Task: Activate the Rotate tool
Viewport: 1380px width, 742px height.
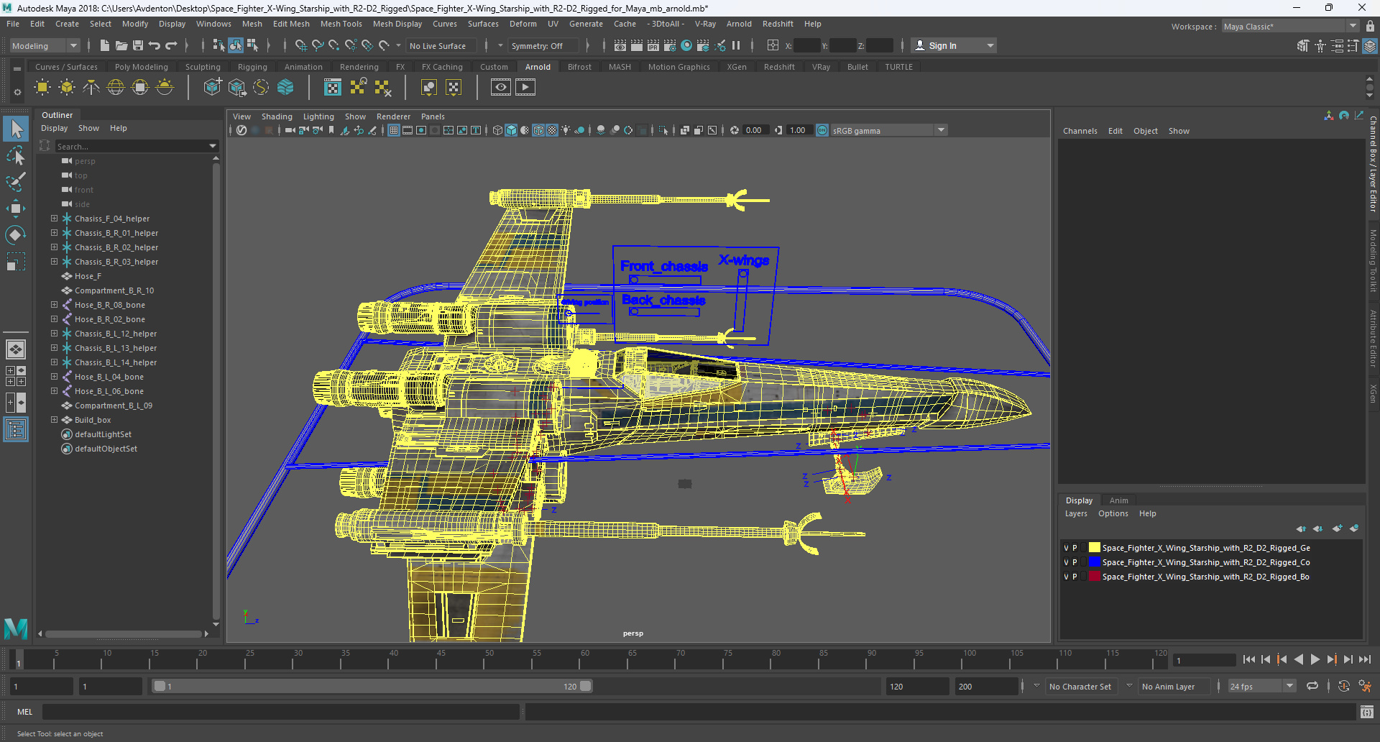Action: [x=16, y=235]
